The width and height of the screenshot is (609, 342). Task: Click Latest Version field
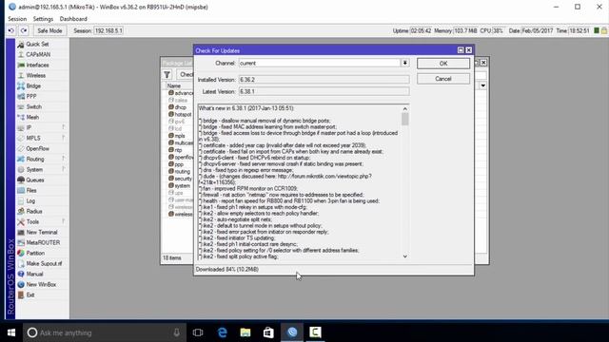[x=324, y=91]
